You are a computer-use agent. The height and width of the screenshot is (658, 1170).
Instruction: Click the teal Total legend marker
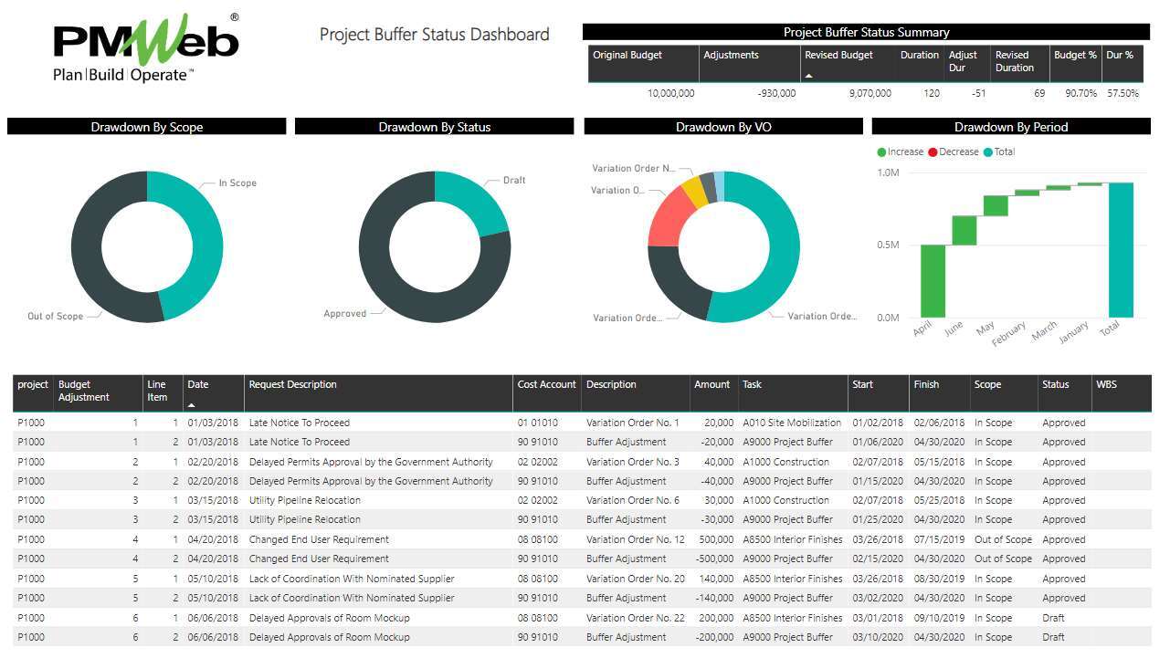[x=987, y=152]
